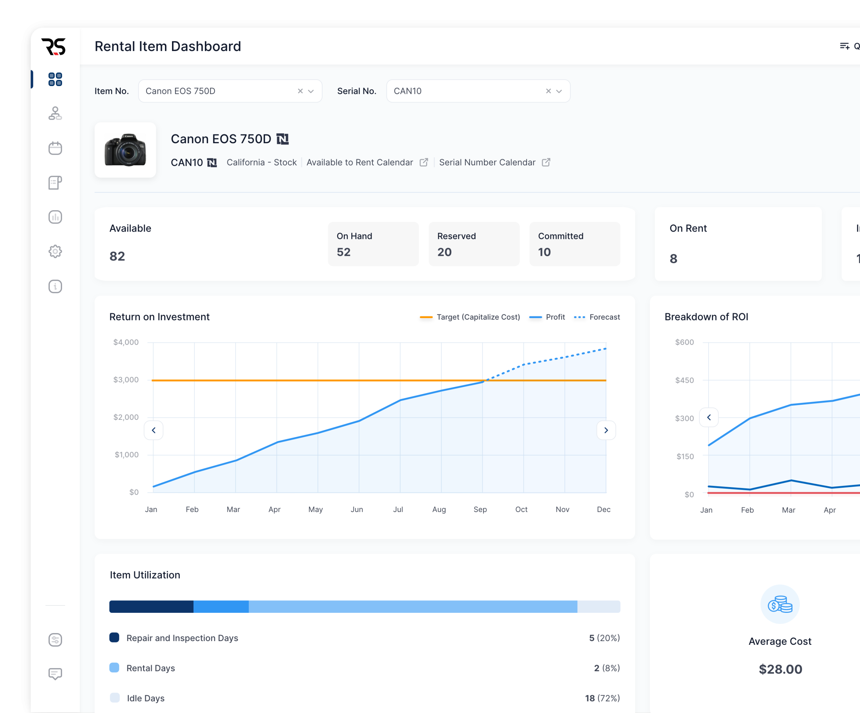This screenshot has width=860, height=713.
Task: Click the On Hand 52 card
Action: coord(374,244)
